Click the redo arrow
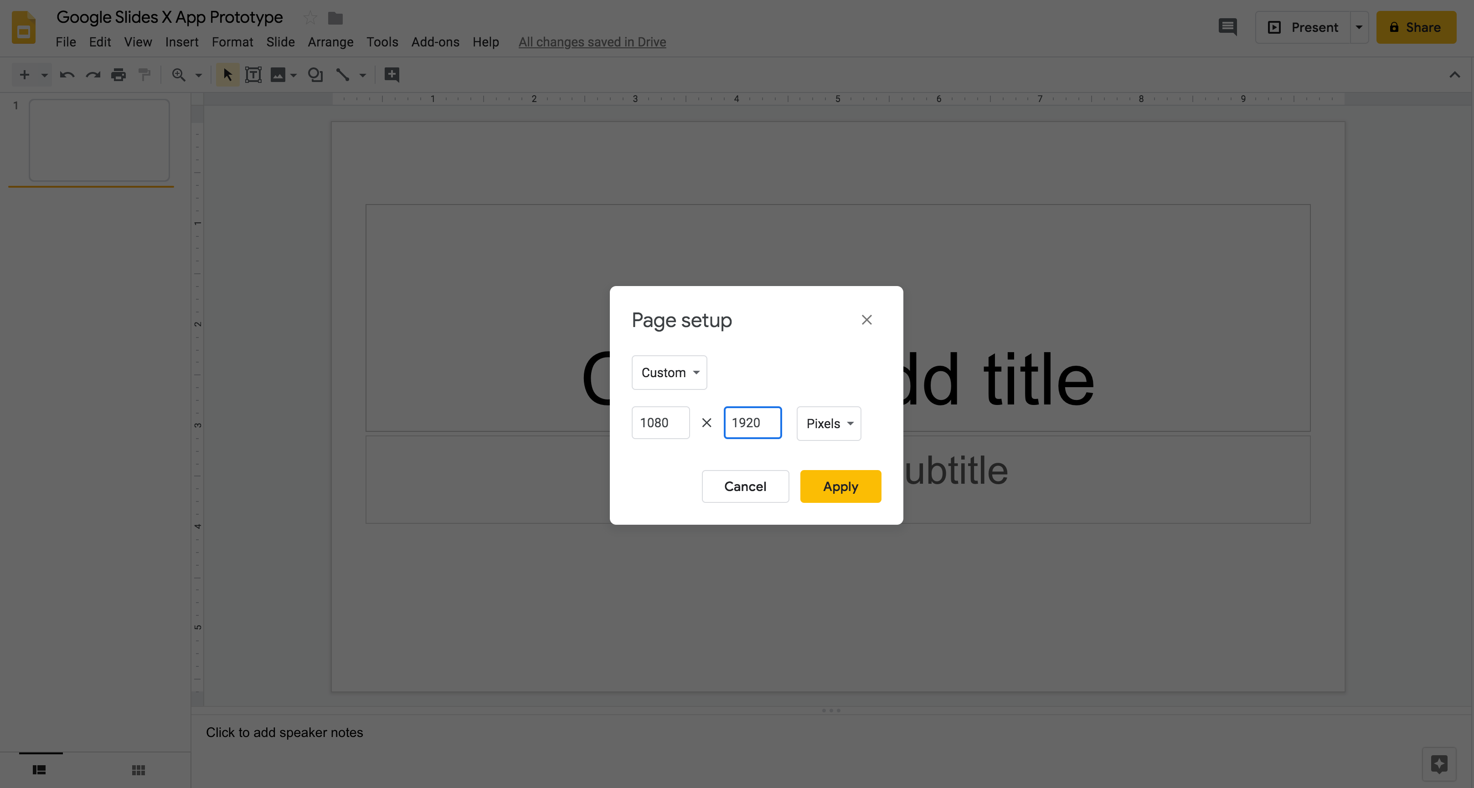 93,74
